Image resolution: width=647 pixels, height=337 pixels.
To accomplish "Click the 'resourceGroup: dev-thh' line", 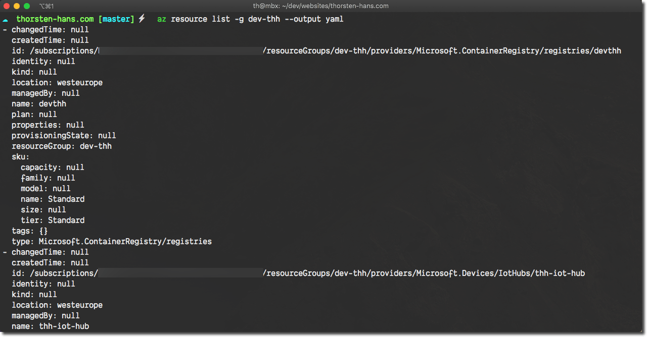I will tap(61, 146).
